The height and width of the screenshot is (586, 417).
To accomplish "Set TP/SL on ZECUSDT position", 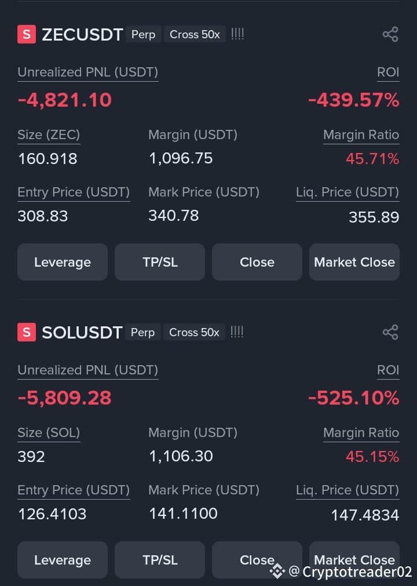I will click(x=160, y=262).
